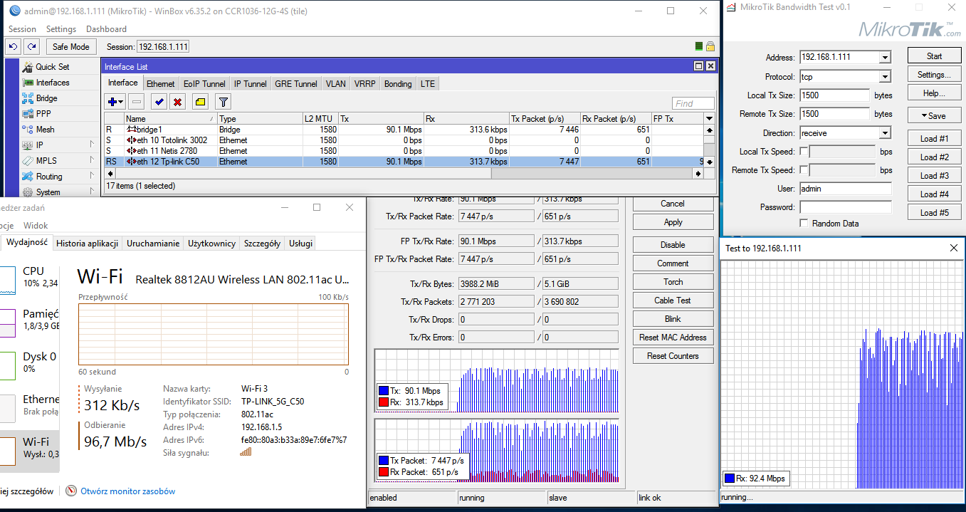966x512 pixels.
Task: Open the Protocol dropdown showing tcp
Action: point(885,77)
